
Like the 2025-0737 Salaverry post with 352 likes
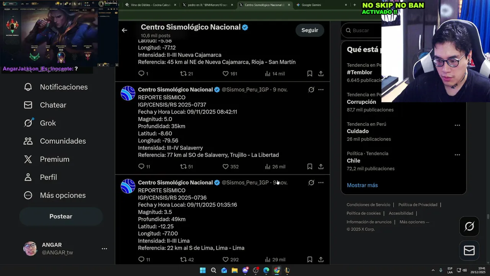(230, 166)
